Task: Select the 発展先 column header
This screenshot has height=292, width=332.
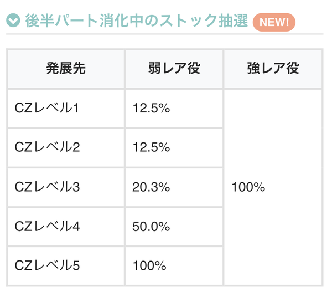Action: click(66, 69)
